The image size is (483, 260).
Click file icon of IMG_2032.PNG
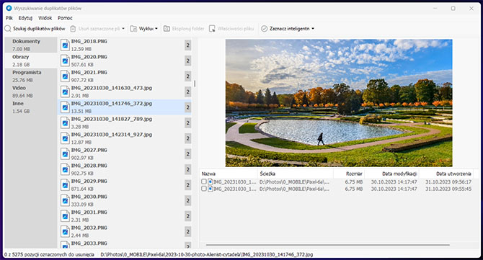[x=65, y=232]
